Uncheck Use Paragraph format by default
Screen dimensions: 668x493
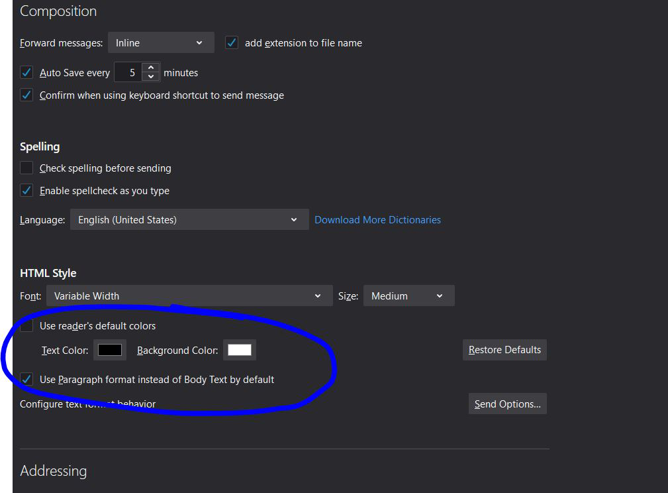click(x=26, y=379)
